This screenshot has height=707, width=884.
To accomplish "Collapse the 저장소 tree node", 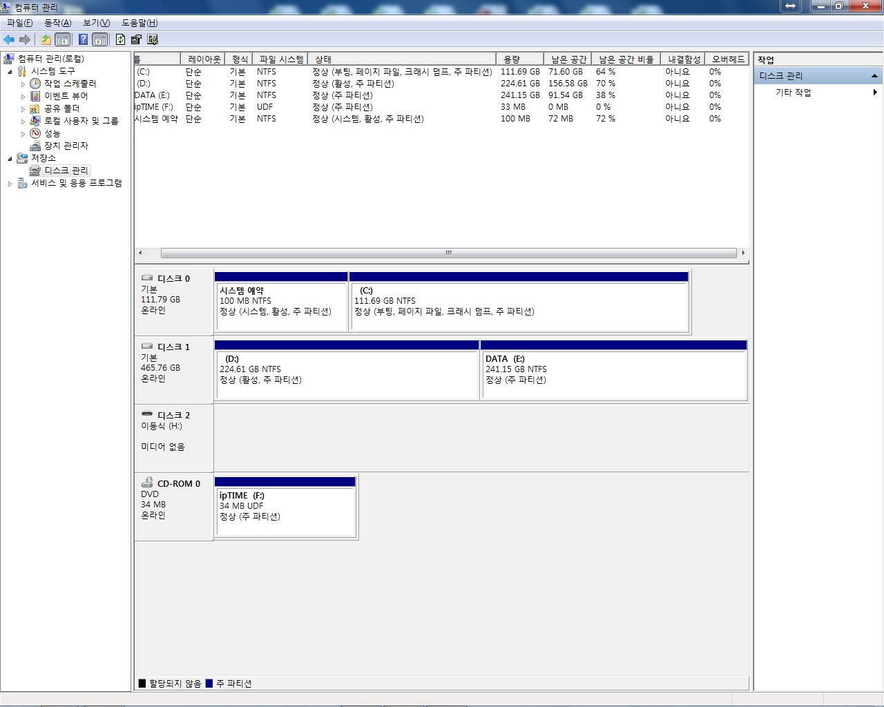I will (10, 158).
